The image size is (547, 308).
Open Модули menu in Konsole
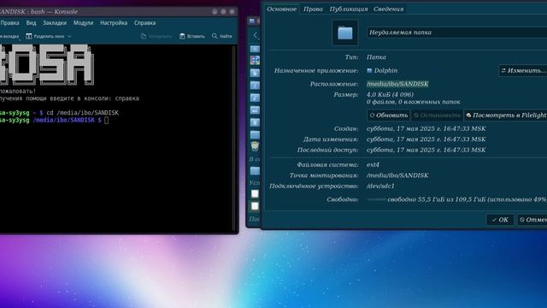84,23
